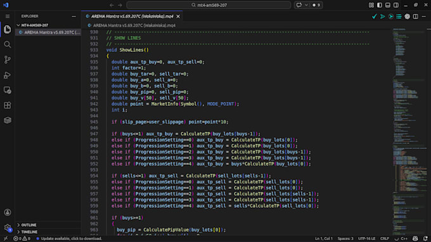Open the Search view

point(8,44)
